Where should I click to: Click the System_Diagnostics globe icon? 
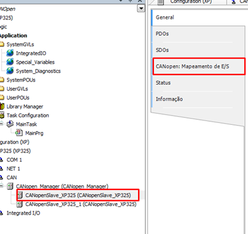coord(10,71)
